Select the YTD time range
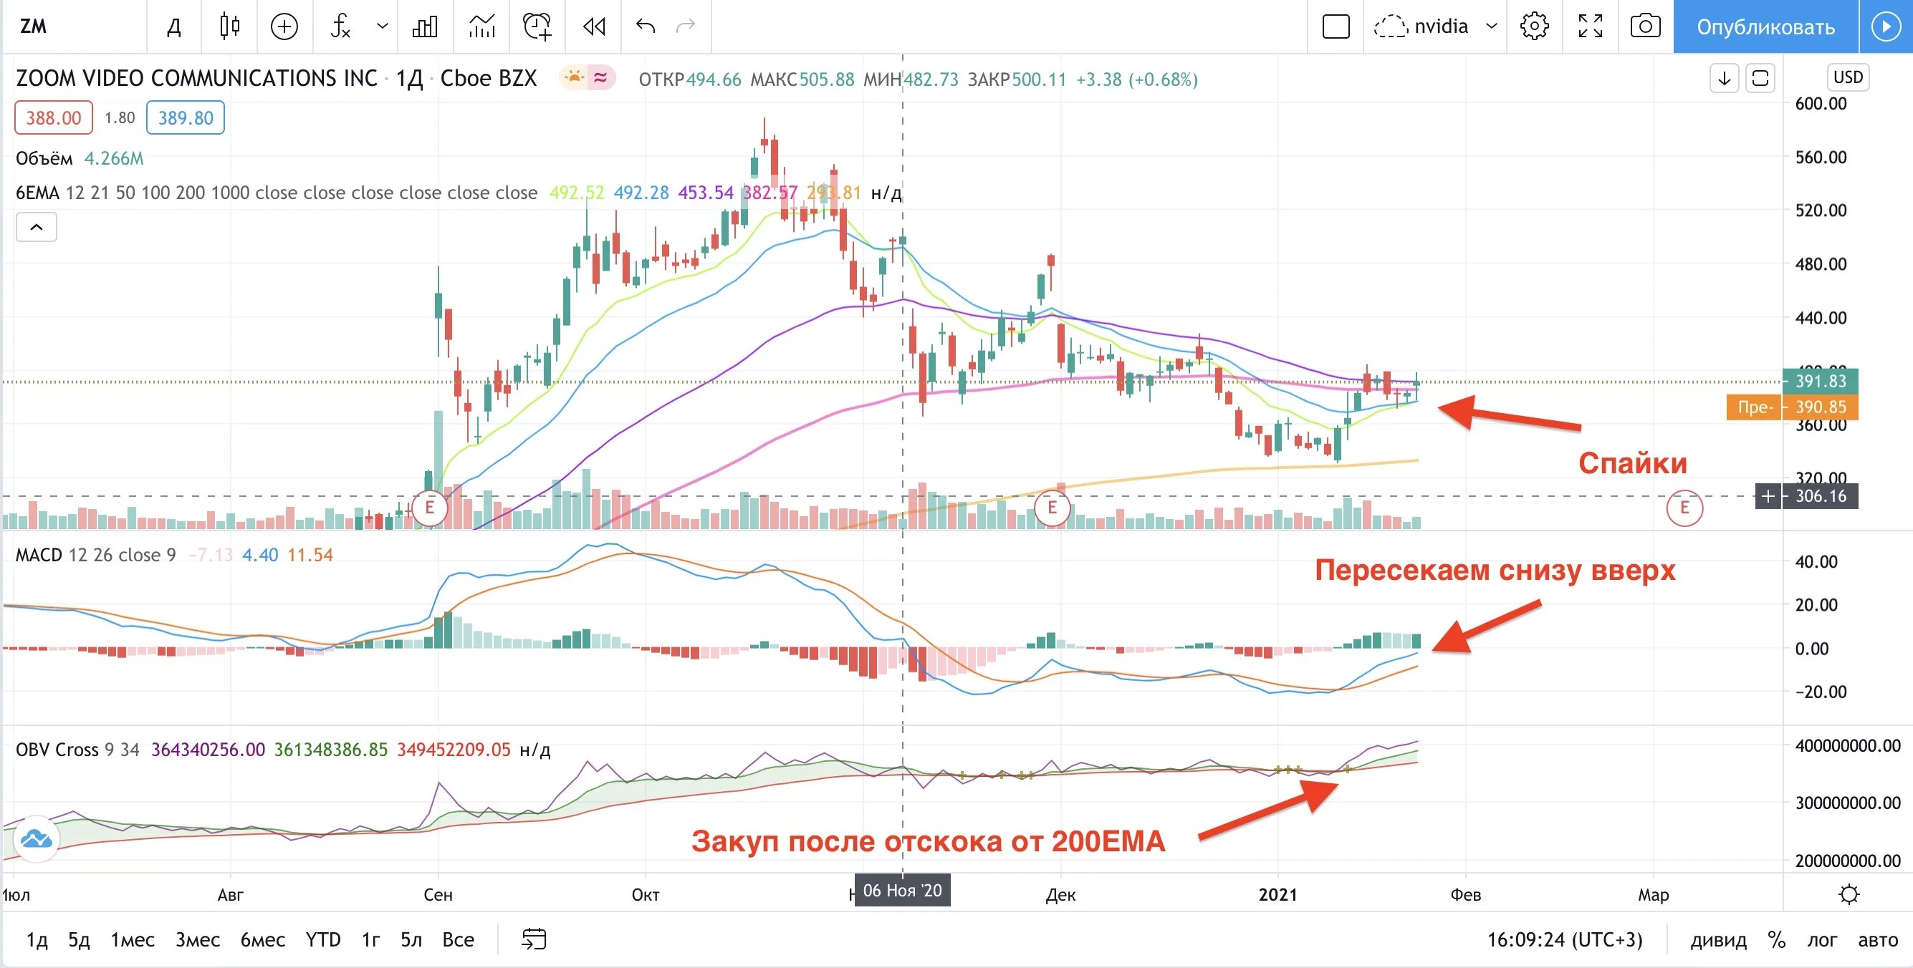This screenshot has width=1913, height=968. coord(323,940)
